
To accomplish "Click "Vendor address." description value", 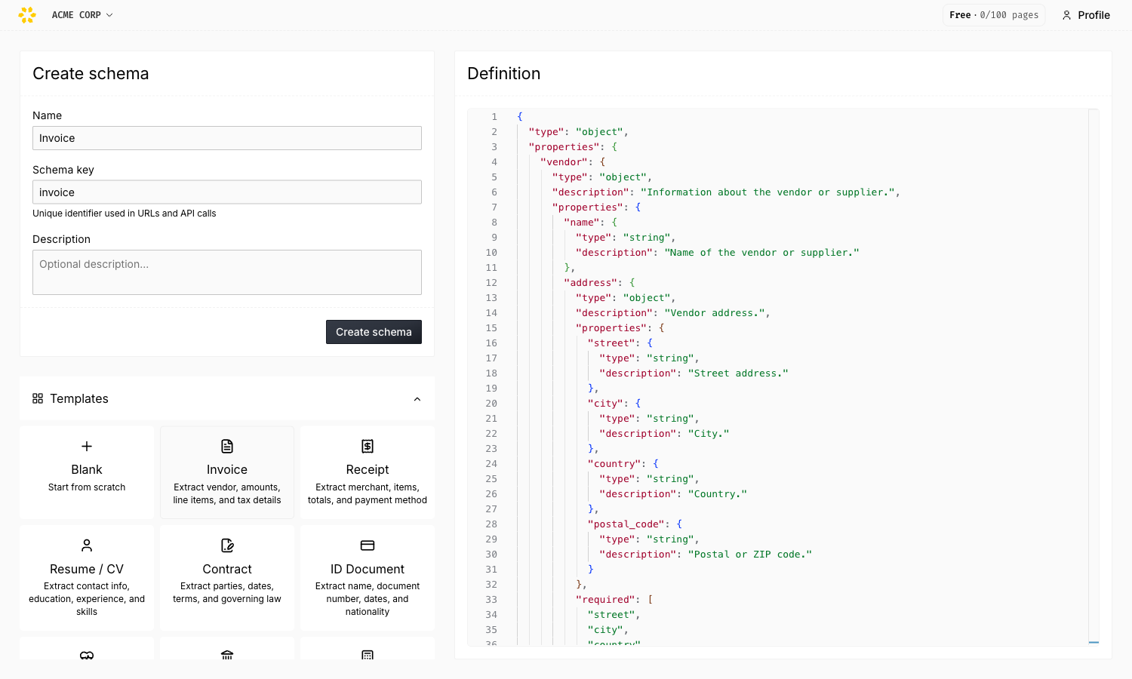I will pos(715,313).
